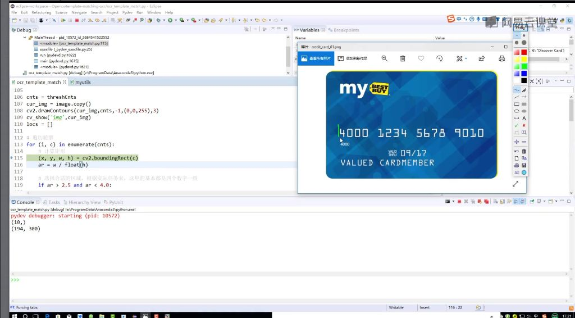Select the text A tool in palette
The image size is (575, 318).
(524, 118)
